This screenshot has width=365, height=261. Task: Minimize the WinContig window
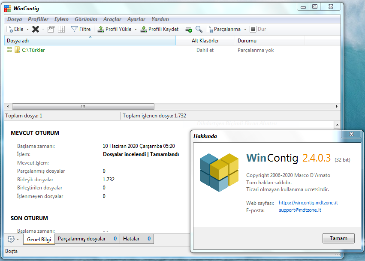click(303, 7)
